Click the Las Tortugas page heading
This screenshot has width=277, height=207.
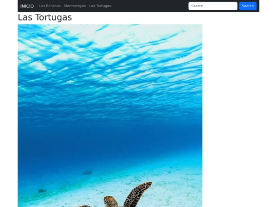click(x=45, y=17)
